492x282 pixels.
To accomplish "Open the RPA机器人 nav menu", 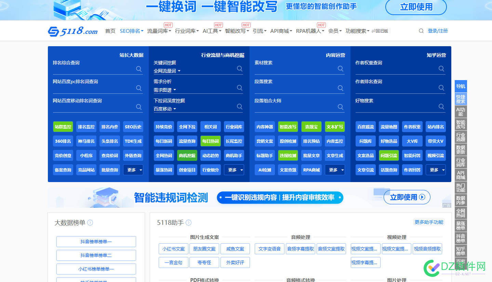I will pyautogui.click(x=310, y=31).
